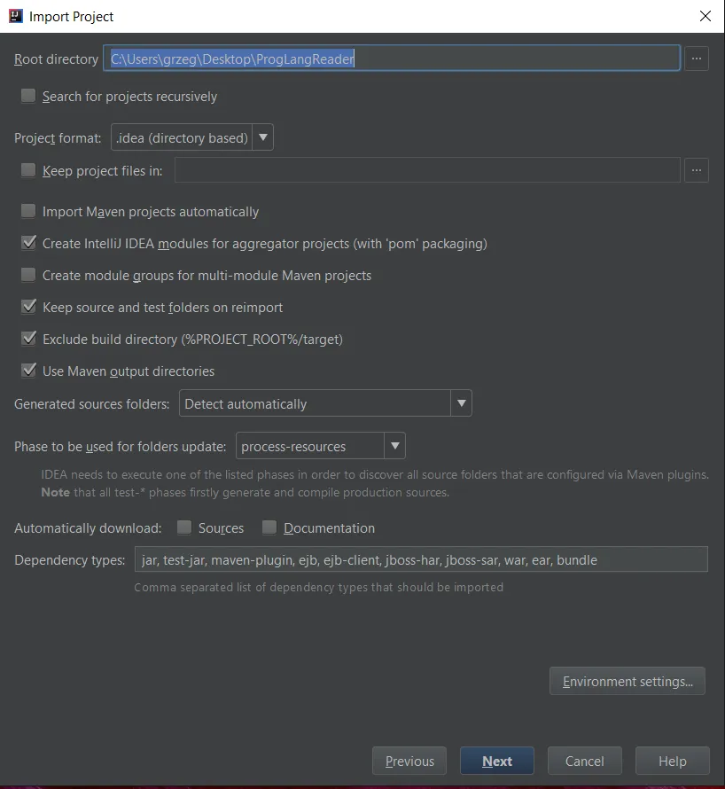Browse for Keep project files location
The image size is (725, 789).
697,170
